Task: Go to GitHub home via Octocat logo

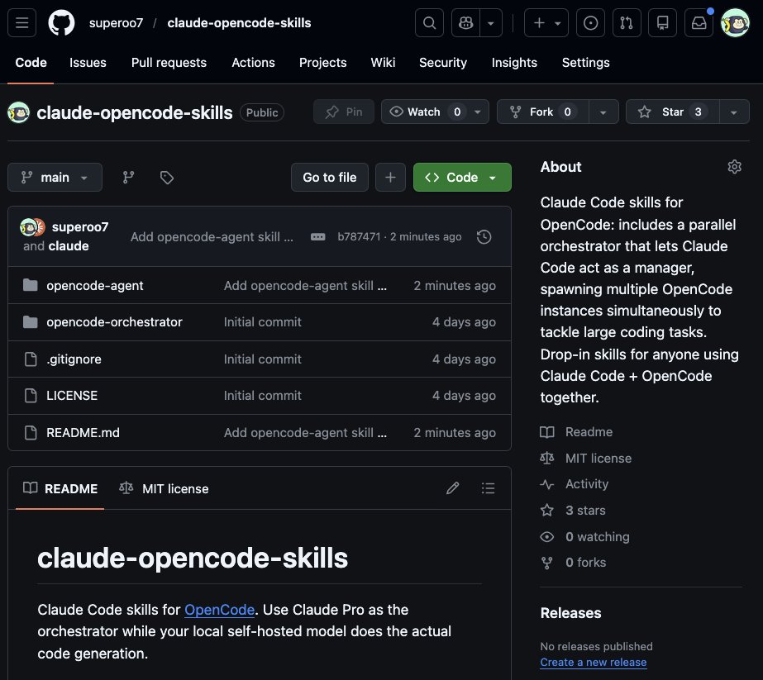Action: (61, 23)
